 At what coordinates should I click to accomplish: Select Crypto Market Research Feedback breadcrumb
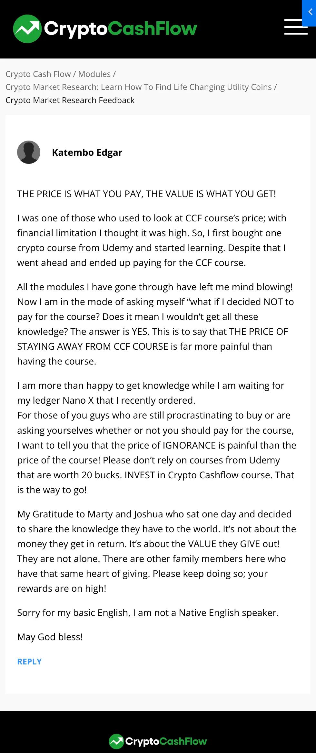(70, 100)
